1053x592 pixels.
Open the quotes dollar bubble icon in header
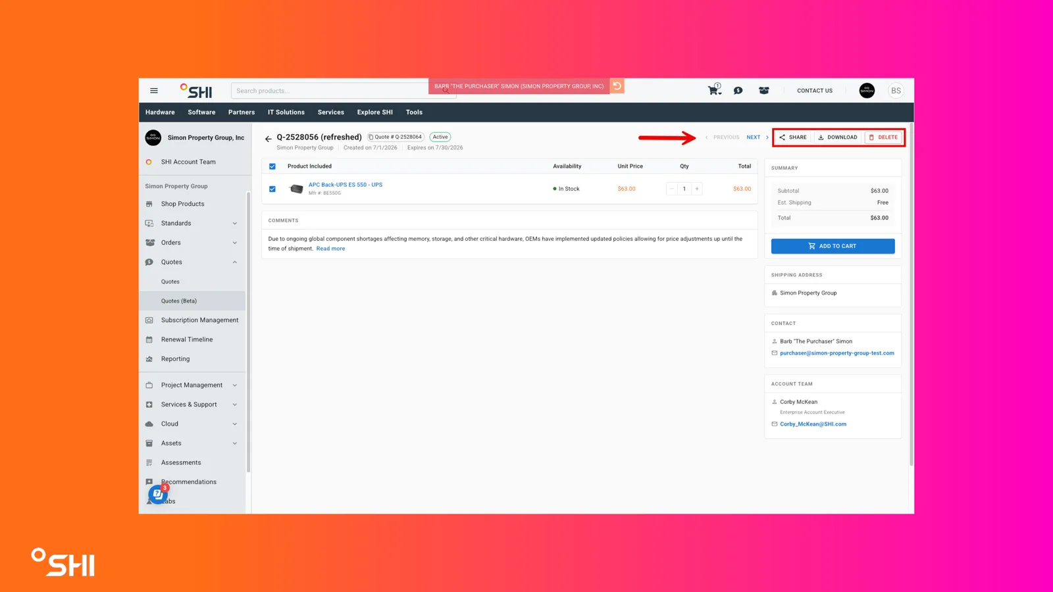coord(738,91)
